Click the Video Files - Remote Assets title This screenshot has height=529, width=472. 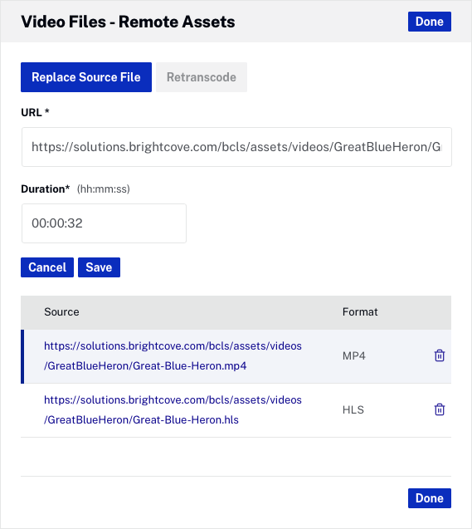128,22
